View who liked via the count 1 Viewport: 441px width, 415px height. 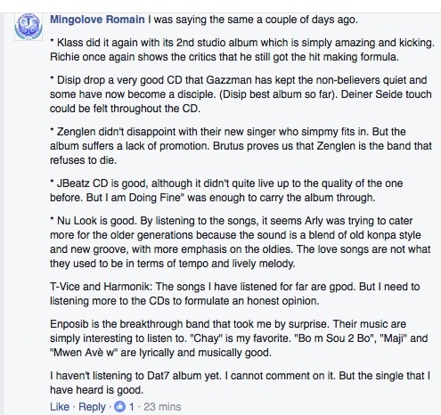click(131, 406)
